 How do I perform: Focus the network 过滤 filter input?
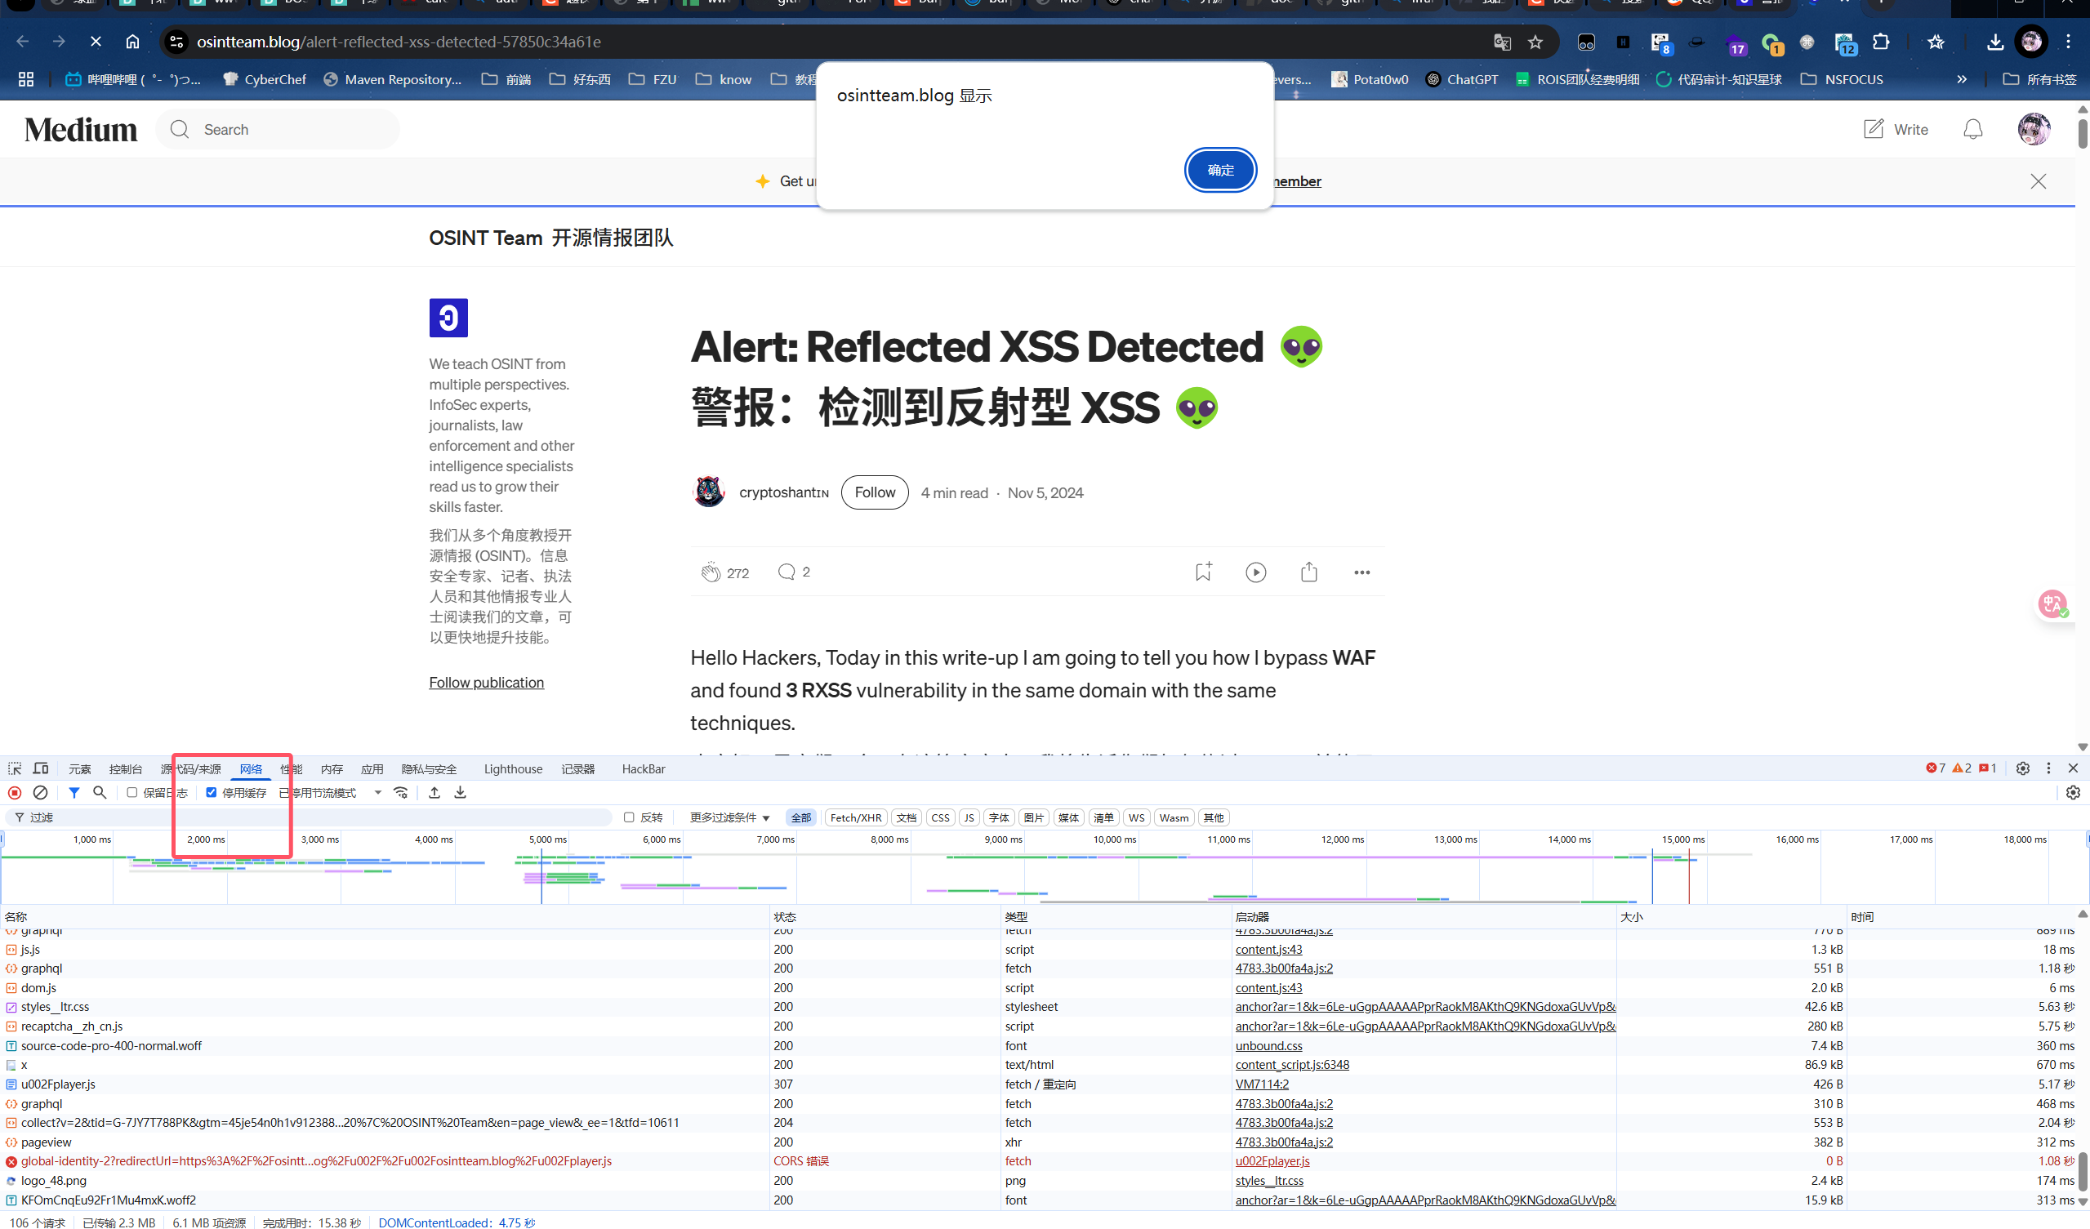tap(309, 817)
